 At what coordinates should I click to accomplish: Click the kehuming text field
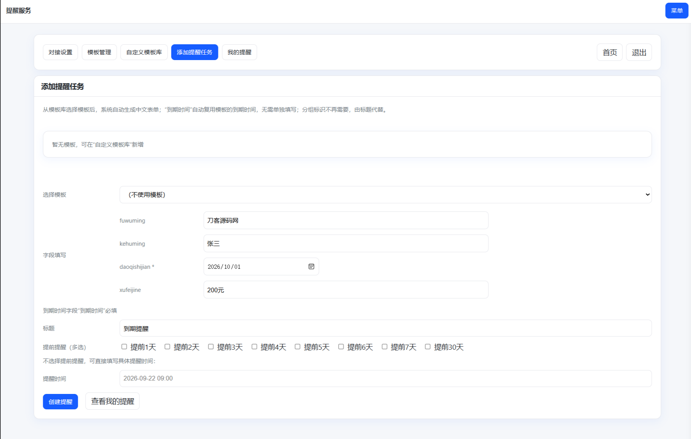345,244
